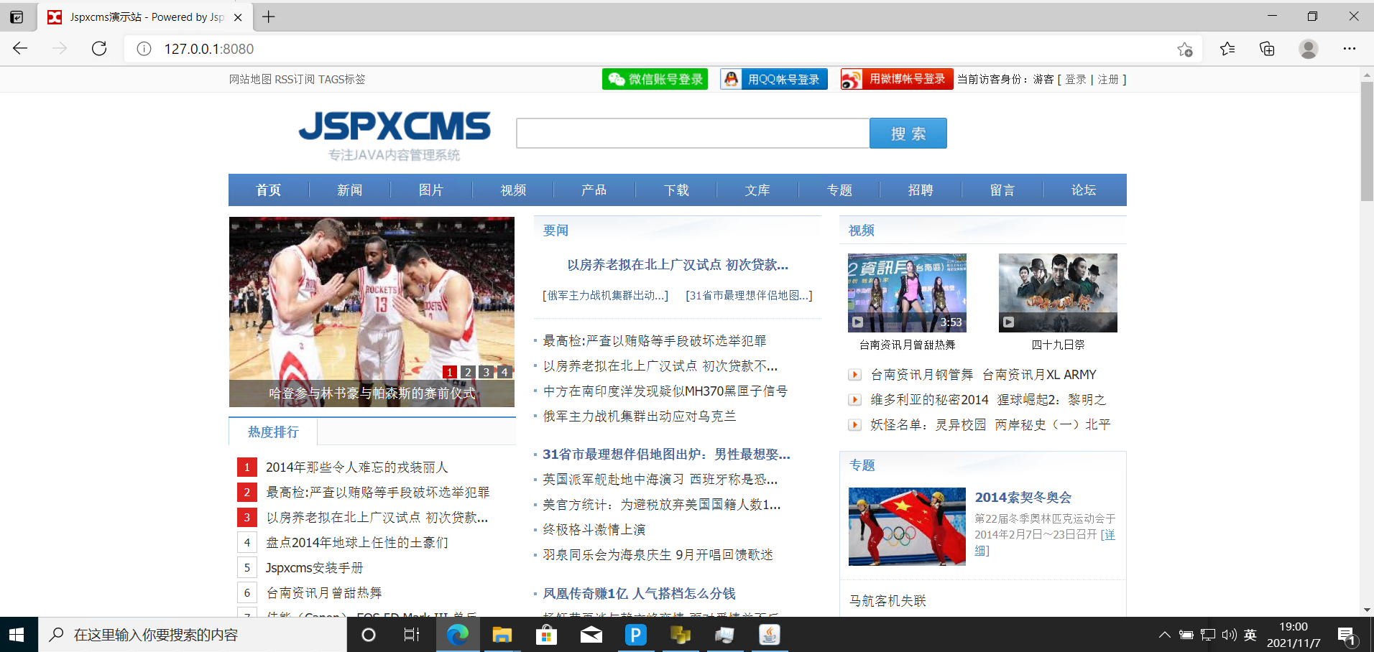The width and height of the screenshot is (1374, 652).
Task: Click play icon beside 妖怪名单
Action: (854, 424)
